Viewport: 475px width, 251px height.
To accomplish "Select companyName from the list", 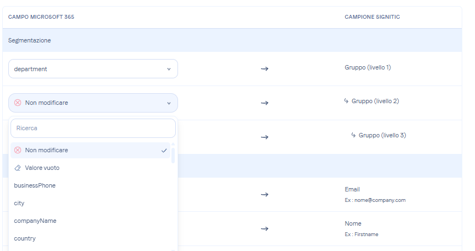I will point(35,221).
